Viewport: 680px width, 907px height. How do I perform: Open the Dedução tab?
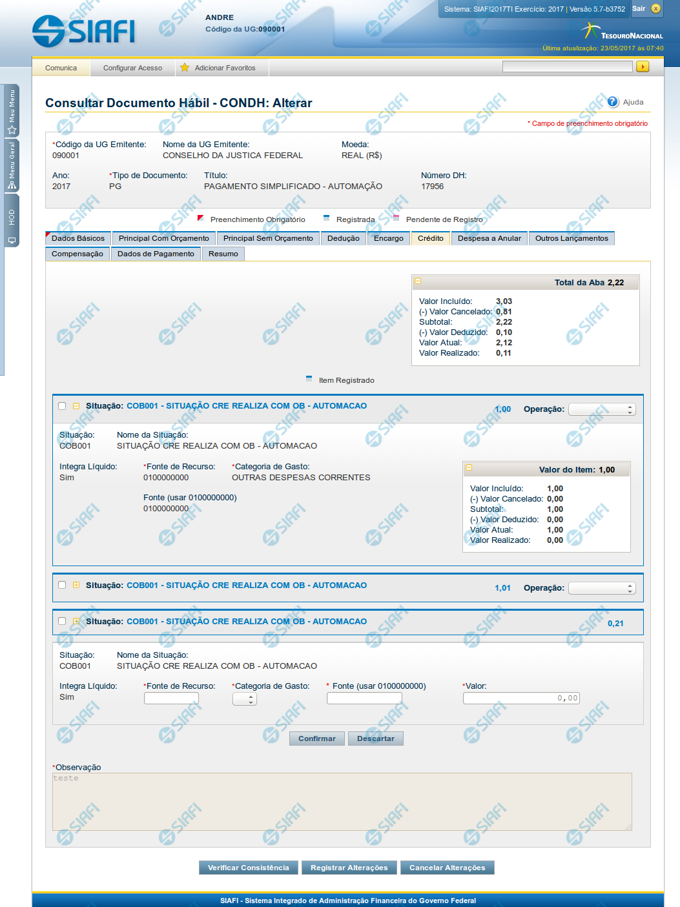343,238
